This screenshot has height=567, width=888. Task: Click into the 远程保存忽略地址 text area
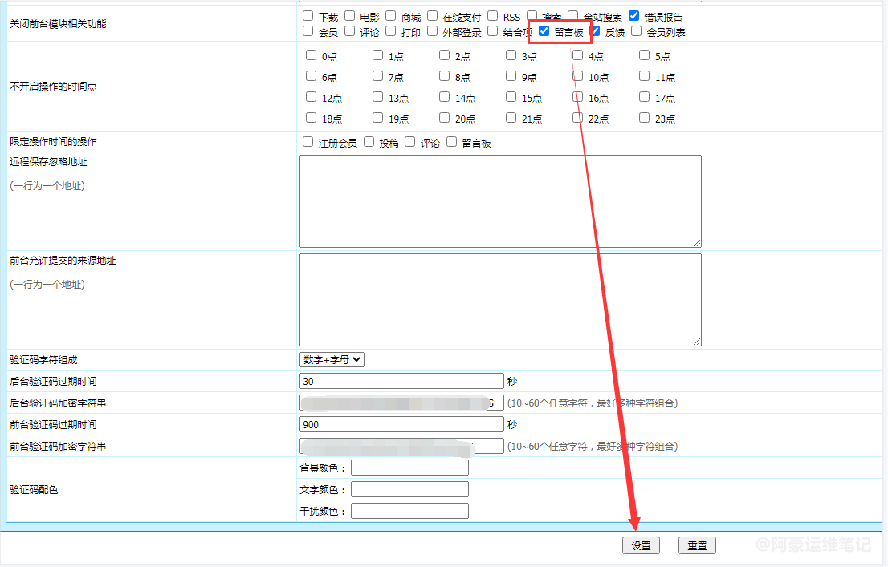pos(501,201)
